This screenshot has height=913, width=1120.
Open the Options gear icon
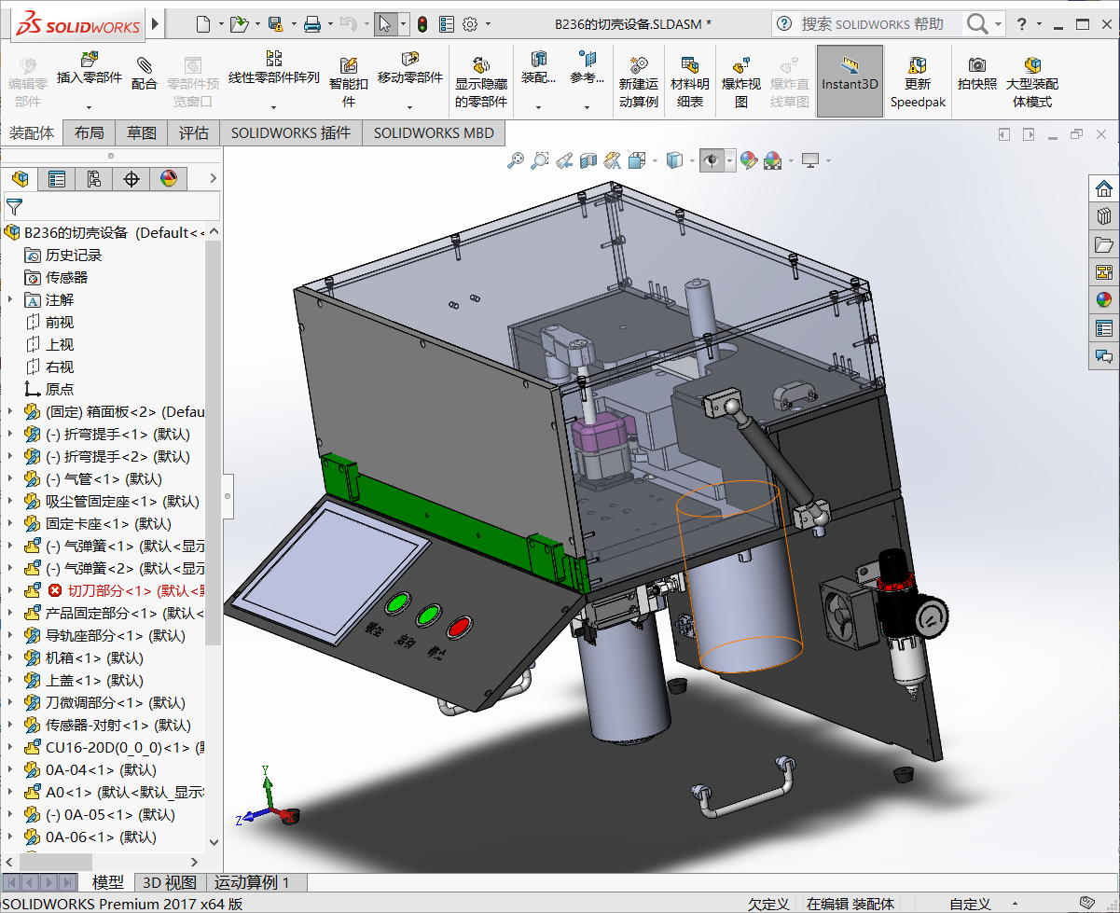click(470, 24)
